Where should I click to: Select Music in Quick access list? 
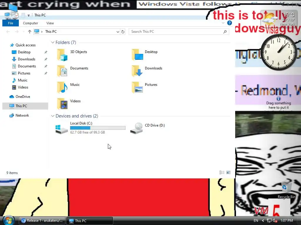click(22, 80)
